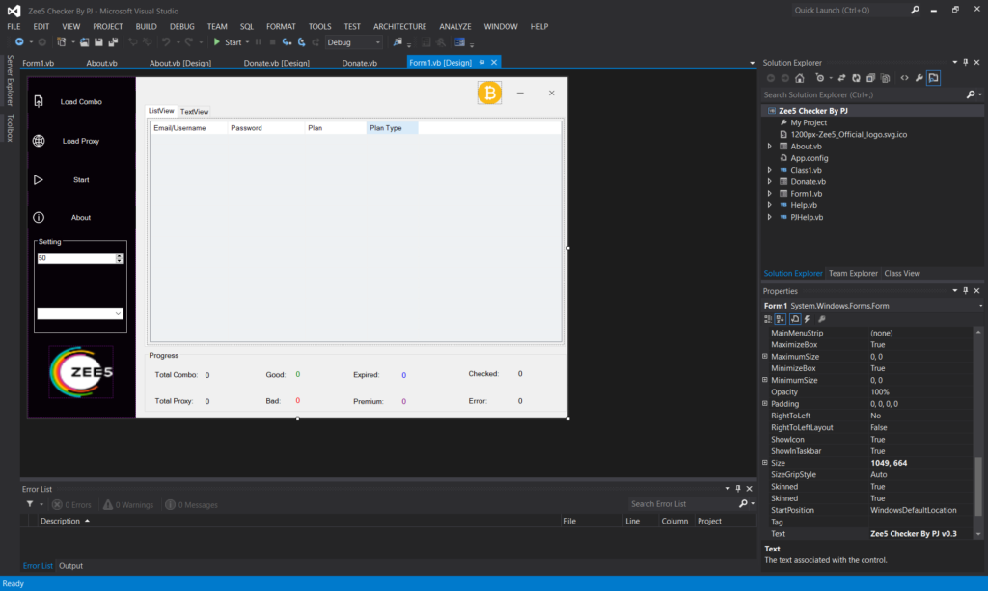Toggle the 0 Messages filter button
988x591 pixels.
191,505
